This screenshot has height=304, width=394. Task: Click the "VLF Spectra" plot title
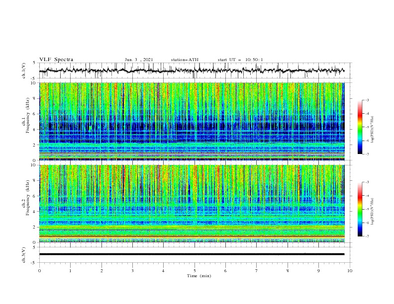click(x=56, y=60)
